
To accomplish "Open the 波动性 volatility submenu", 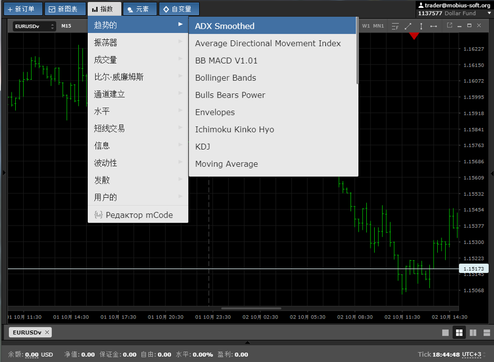I will pyautogui.click(x=138, y=163).
